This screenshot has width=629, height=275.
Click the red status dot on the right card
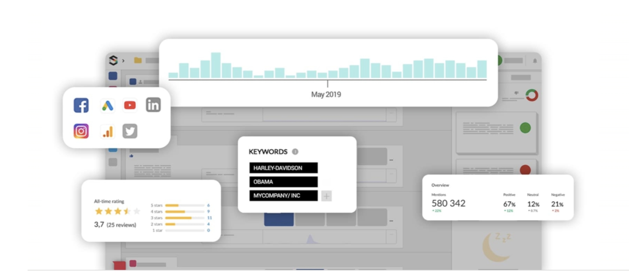[525, 170]
